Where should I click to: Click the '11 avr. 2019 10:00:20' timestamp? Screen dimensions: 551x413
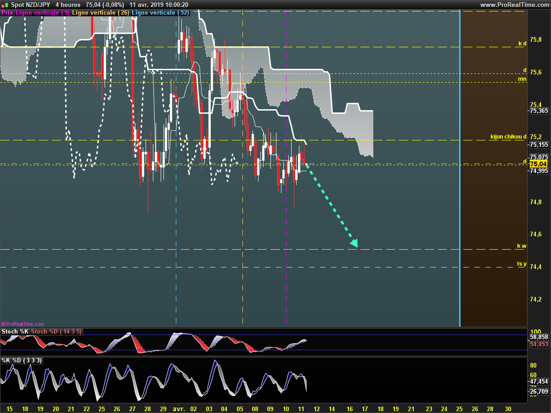pos(159,5)
